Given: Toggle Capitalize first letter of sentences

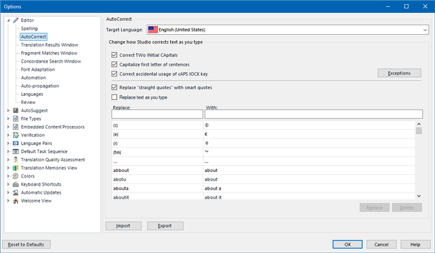Looking at the screenshot, I should pyautogui.click(x=114, y=65).
